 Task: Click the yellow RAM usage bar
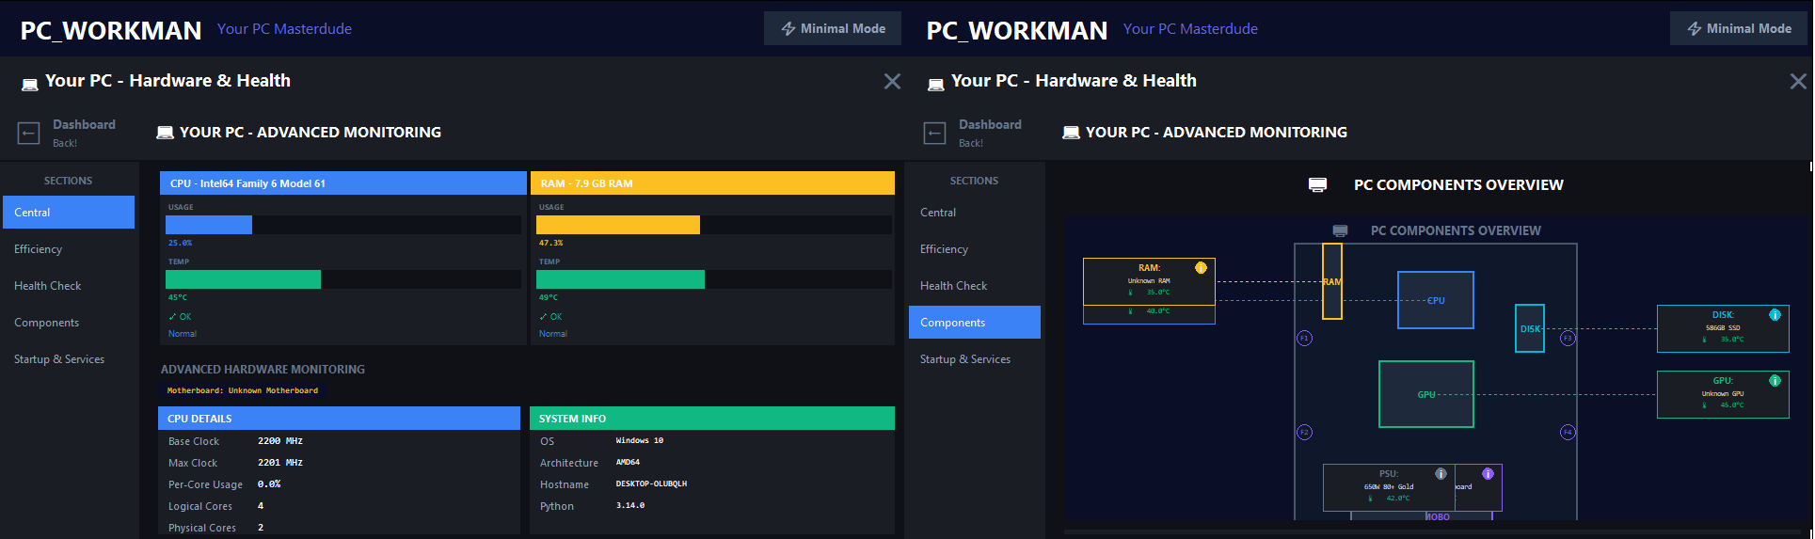tap(618, 225)
